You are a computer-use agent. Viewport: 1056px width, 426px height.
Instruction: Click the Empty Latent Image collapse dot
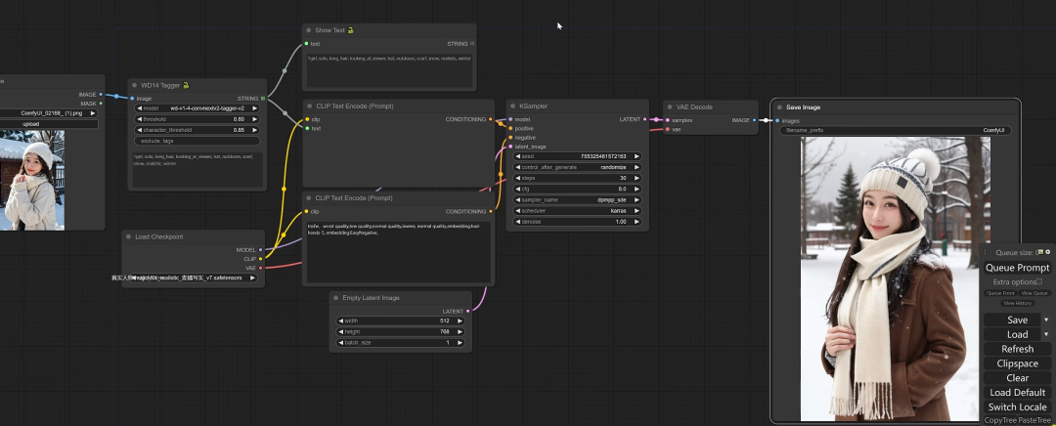point(336,298)
